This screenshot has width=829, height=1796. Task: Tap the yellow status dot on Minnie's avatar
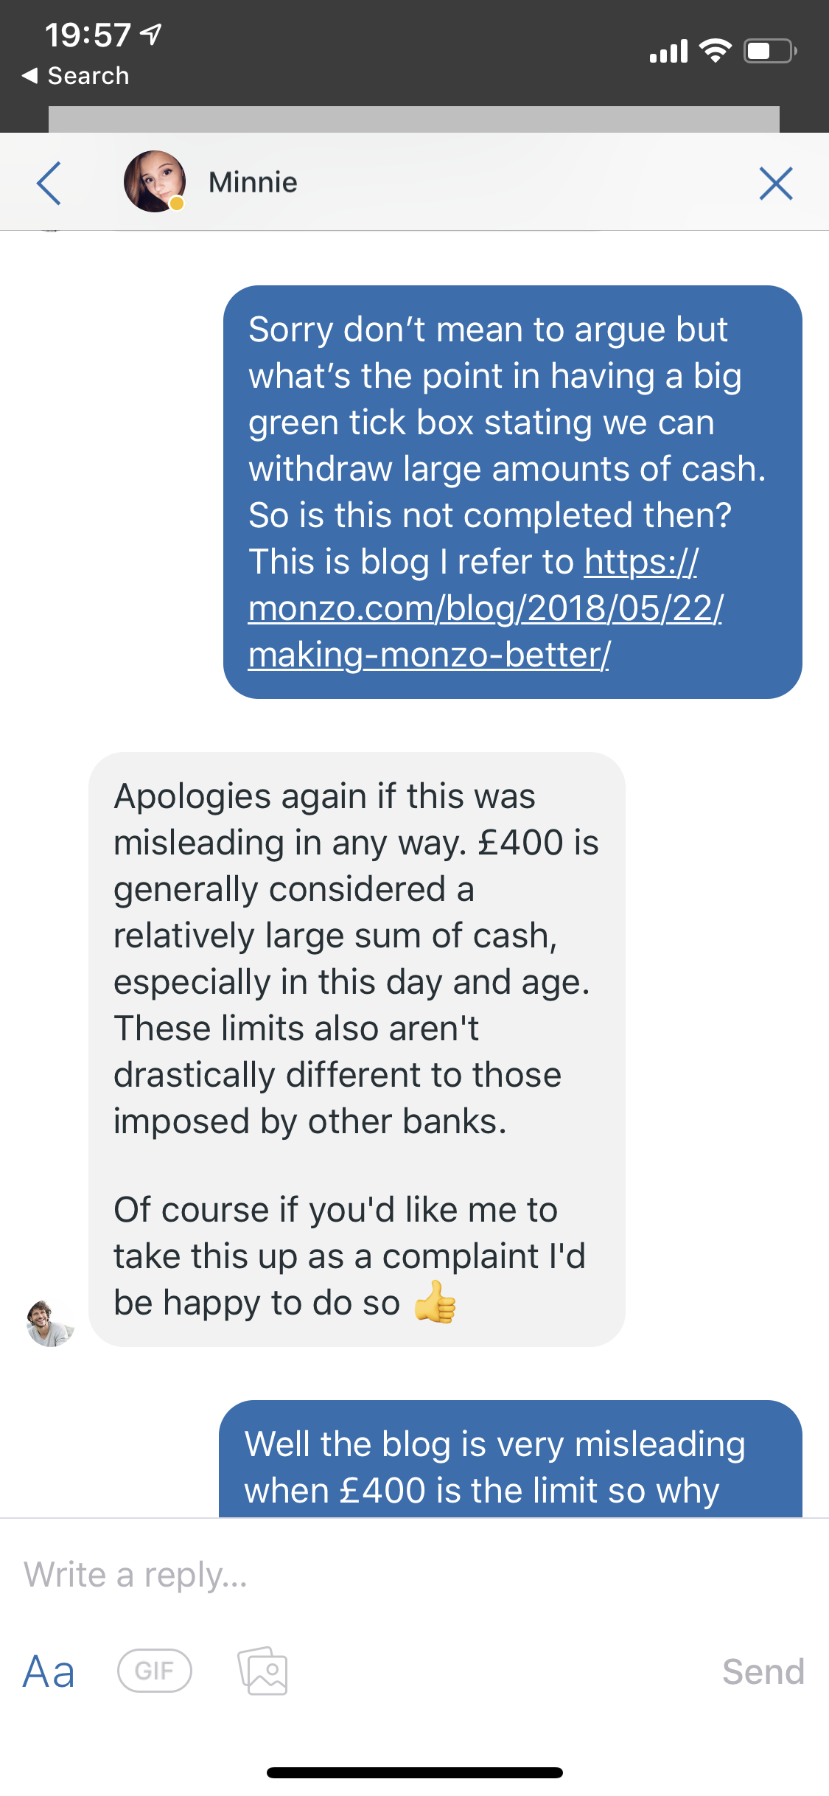coord(177,203)
